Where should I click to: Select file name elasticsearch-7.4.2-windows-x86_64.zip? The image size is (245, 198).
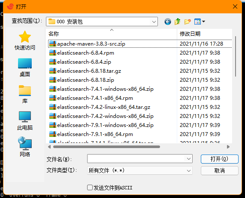(105, 116)
